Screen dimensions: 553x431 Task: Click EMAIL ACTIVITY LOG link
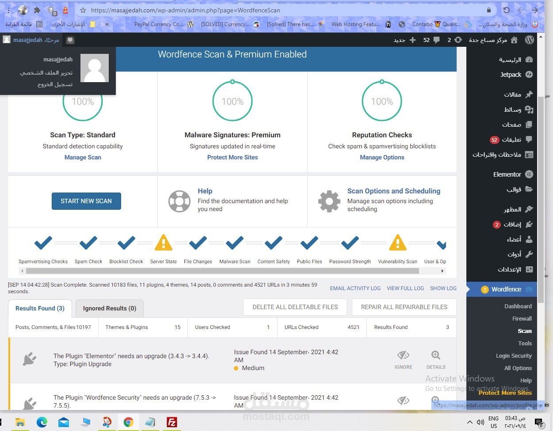355,288
